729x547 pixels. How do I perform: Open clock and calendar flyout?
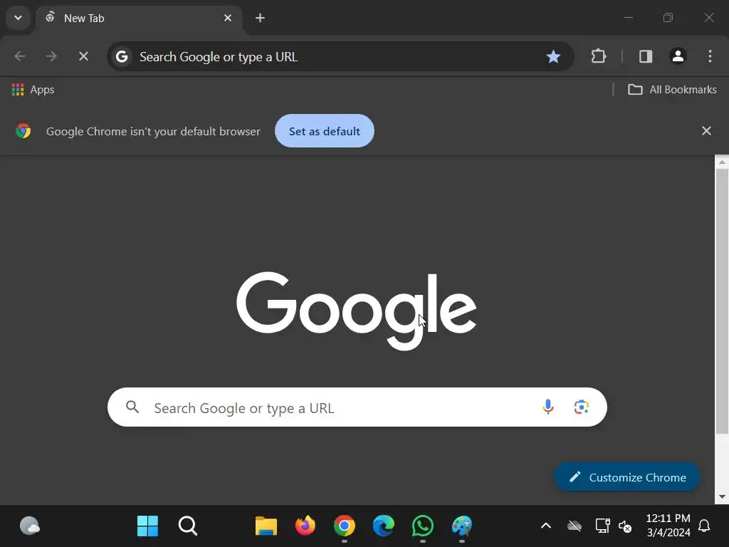pos(668,526)
